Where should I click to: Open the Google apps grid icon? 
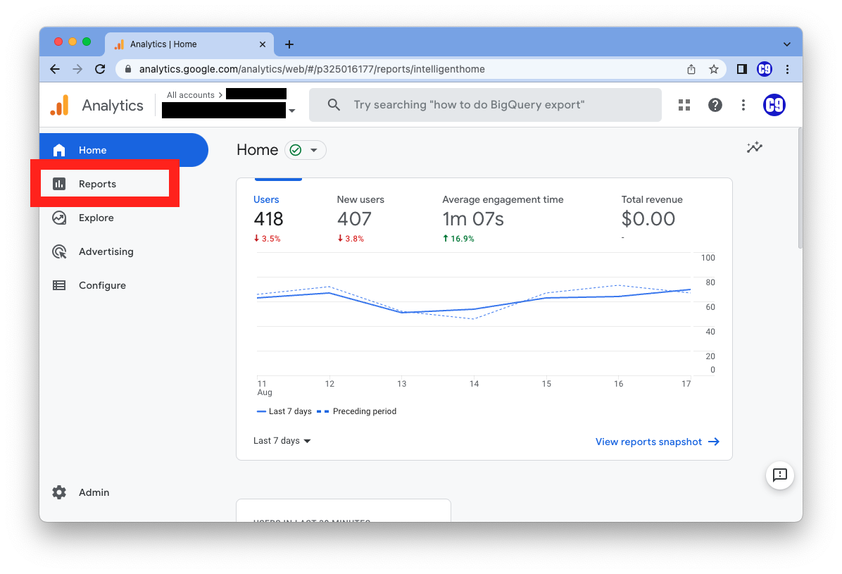[684, 105]
